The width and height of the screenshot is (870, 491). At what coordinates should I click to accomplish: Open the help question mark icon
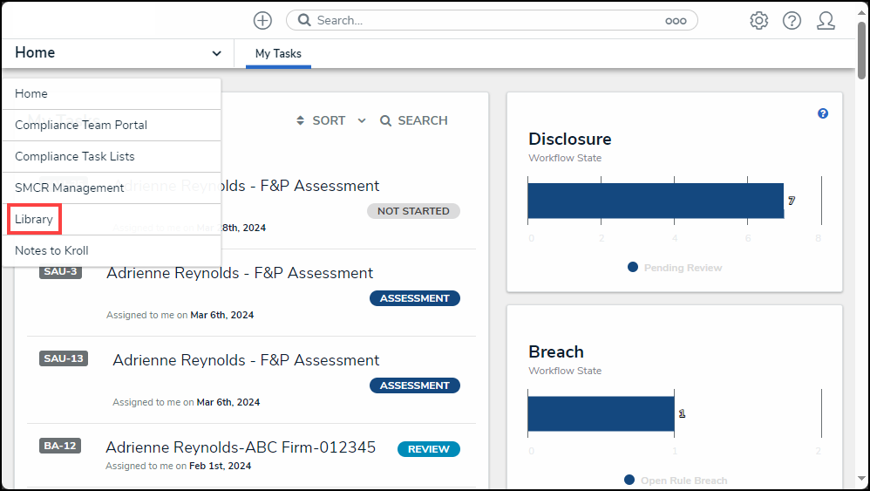point(792,20)
